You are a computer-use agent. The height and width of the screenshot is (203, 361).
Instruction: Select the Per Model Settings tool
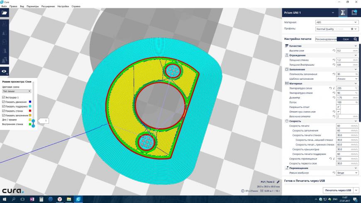(5, 60)
